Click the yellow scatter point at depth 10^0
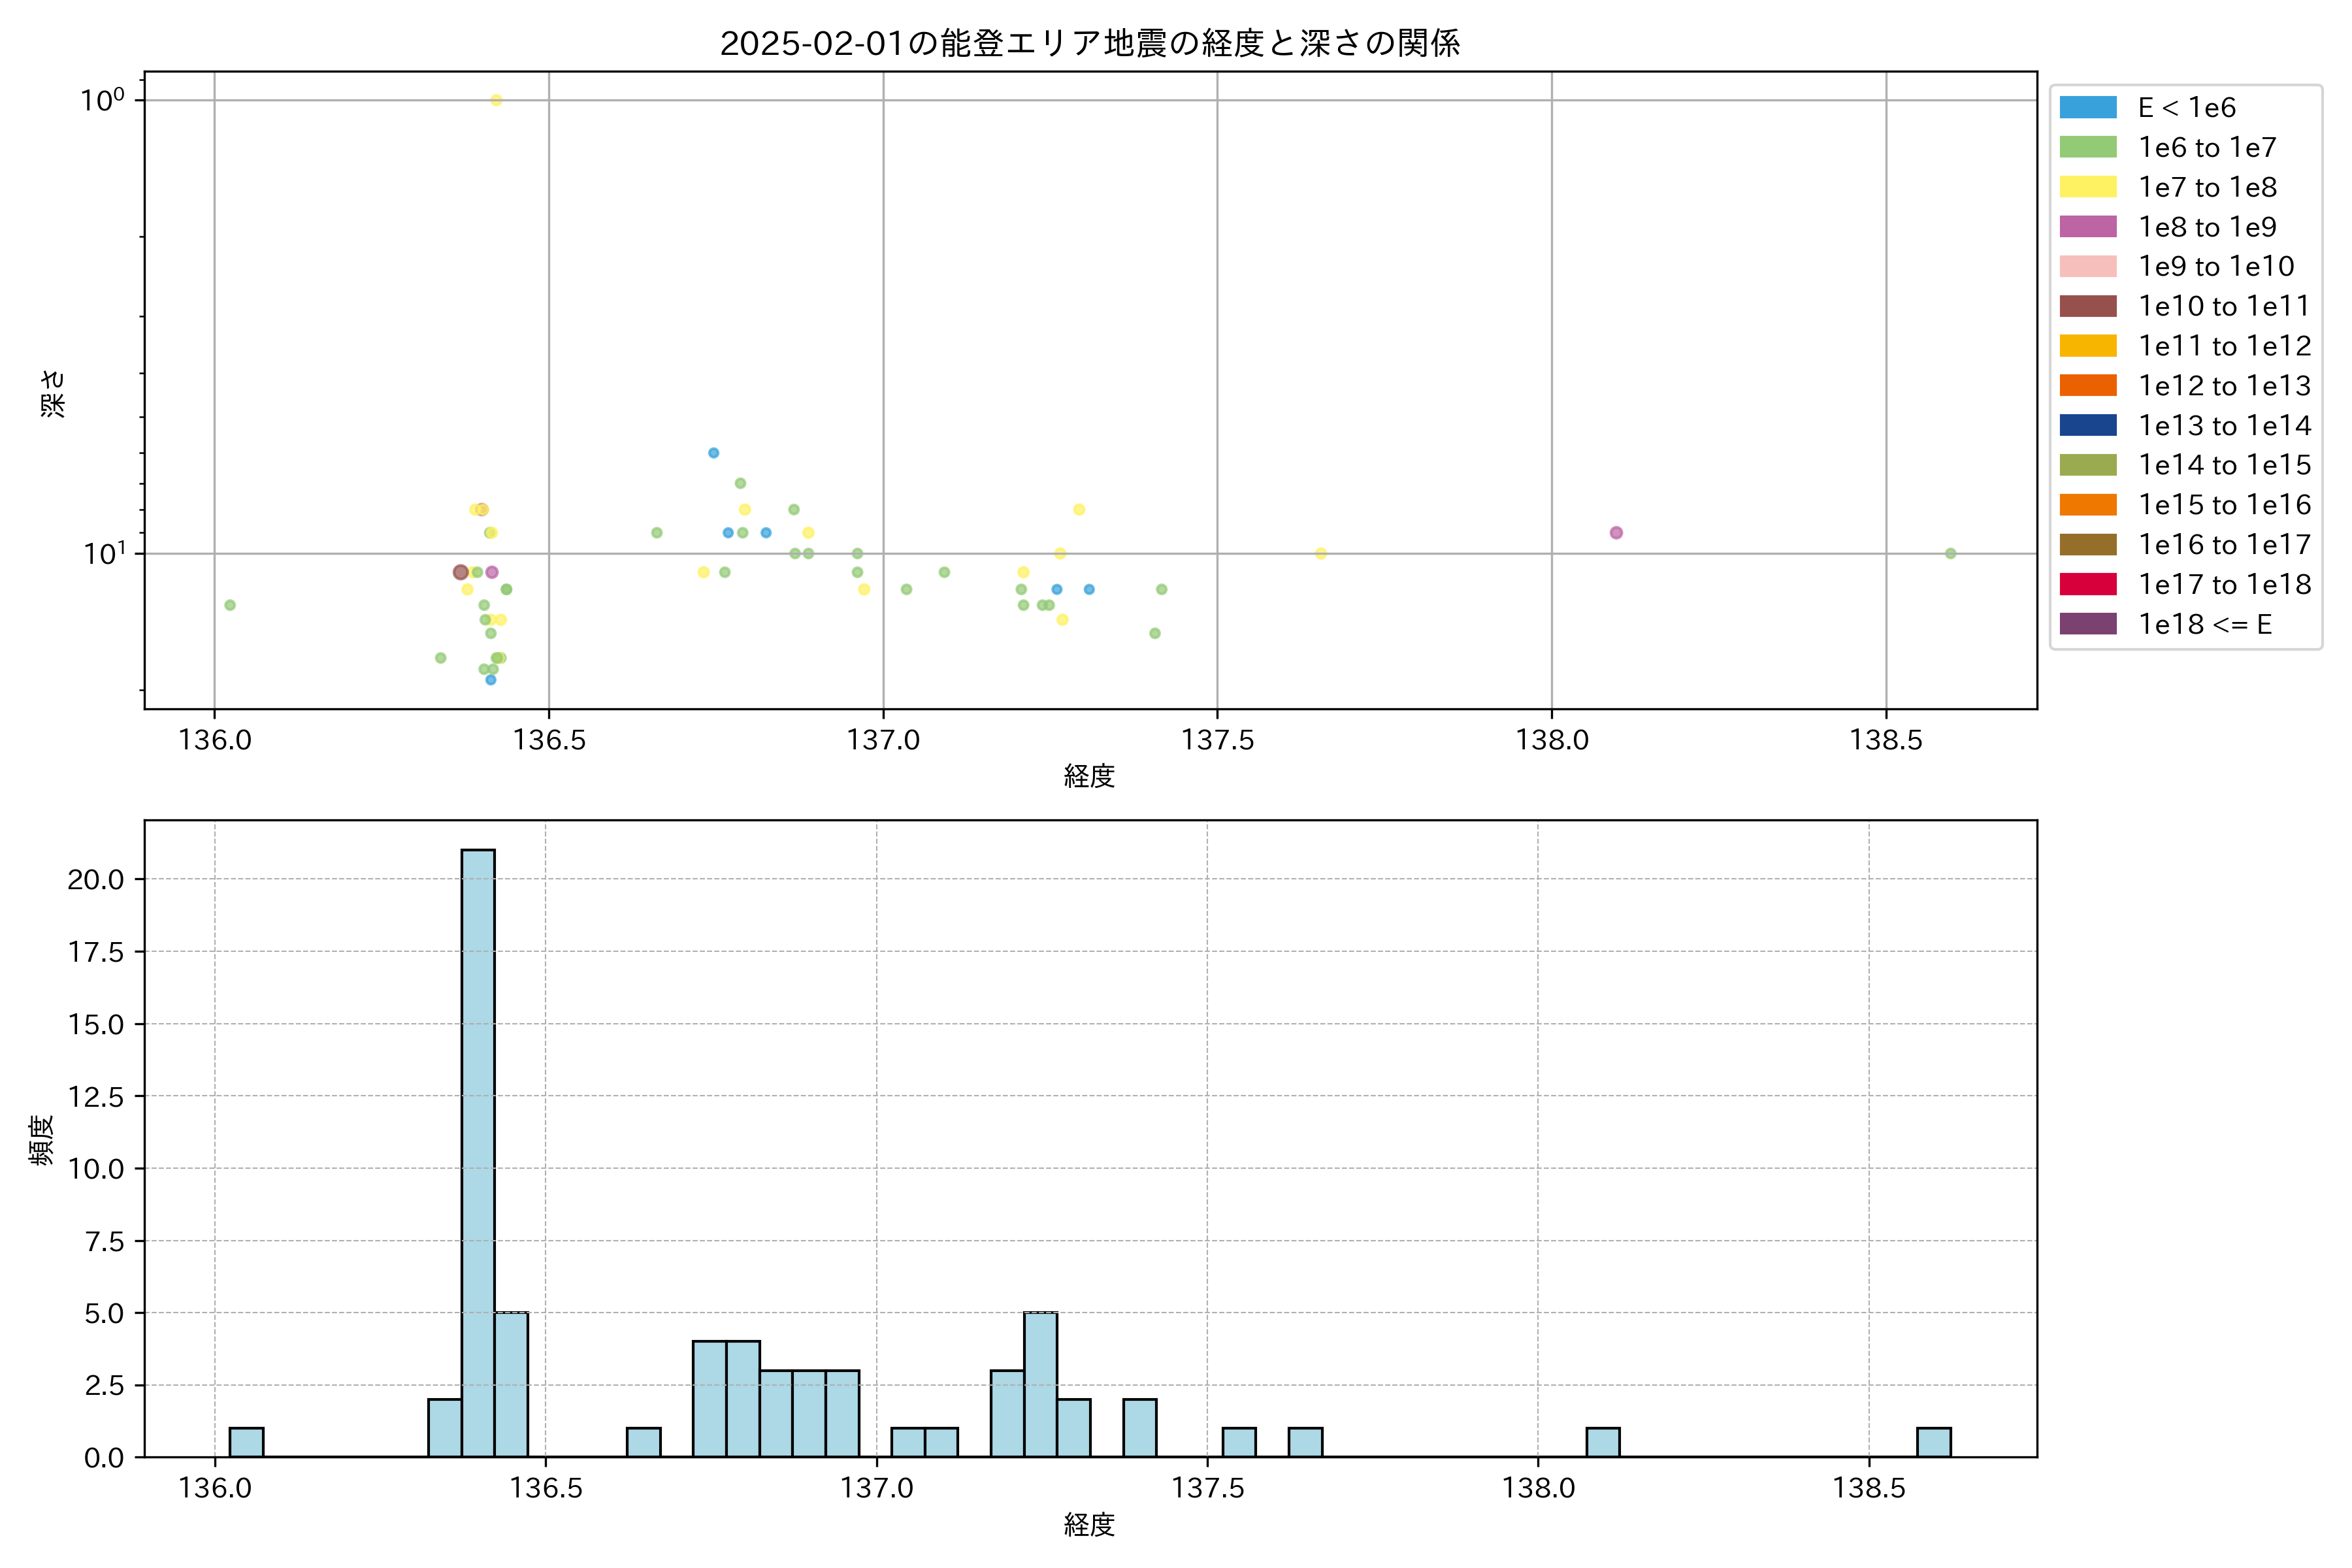The width and height of the screenshot is (2352, 1568). 496,100
